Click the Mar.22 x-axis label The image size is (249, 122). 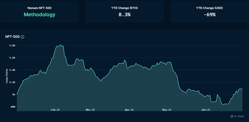(90, 110)
